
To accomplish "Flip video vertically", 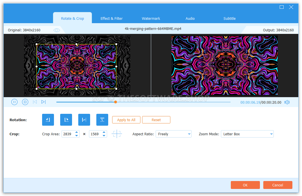I will [102, 120].
